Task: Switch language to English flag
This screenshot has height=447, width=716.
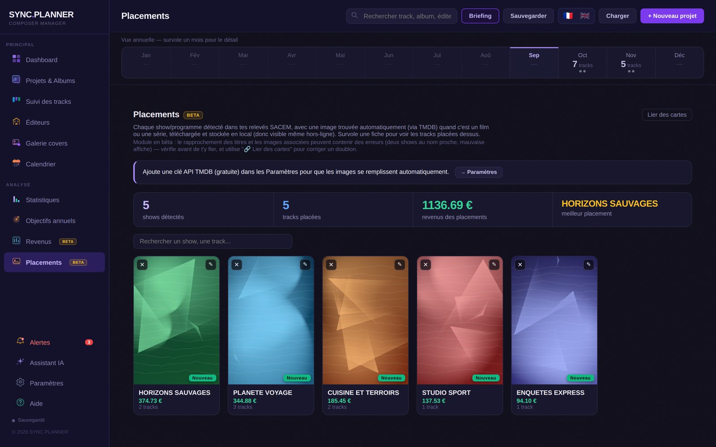Action: (585, 16)
